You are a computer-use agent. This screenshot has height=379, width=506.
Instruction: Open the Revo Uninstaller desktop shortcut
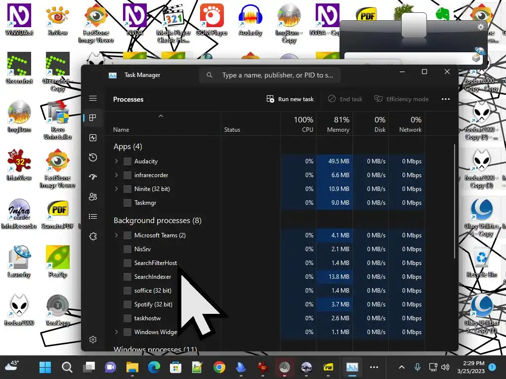pos(58,120)
